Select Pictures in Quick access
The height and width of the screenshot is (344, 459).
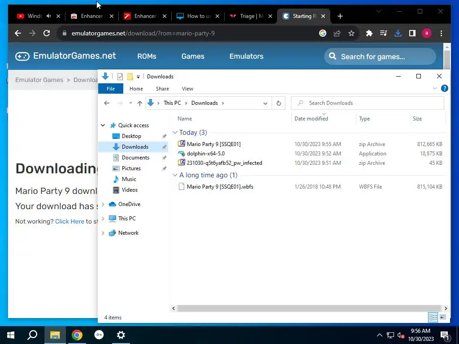click(x=131, y=168)
